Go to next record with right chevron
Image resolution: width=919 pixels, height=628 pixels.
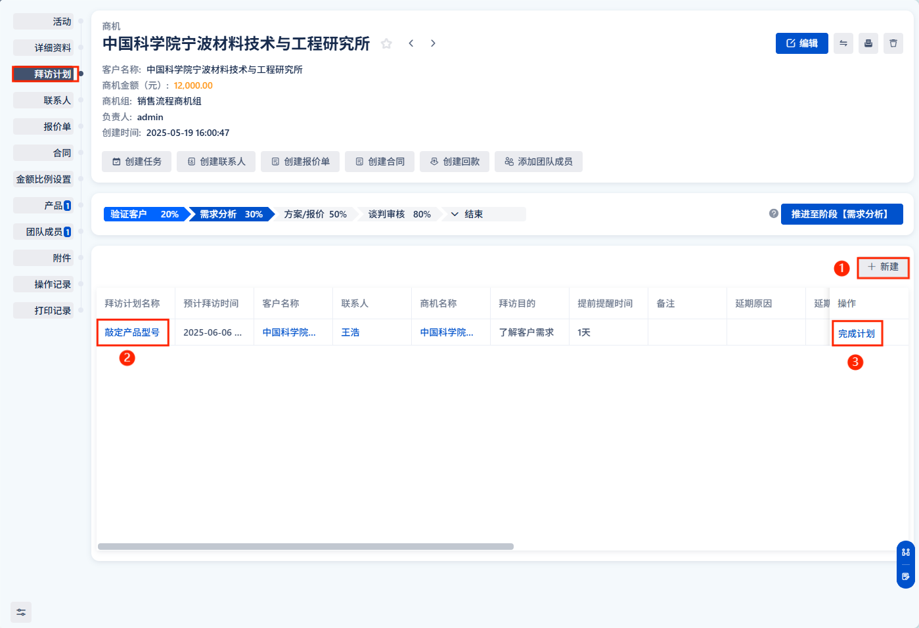pyautogui.click(x=433, y=43)
